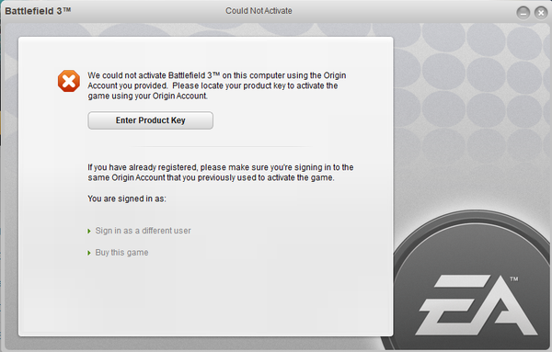Click the large EA logo

476,305
